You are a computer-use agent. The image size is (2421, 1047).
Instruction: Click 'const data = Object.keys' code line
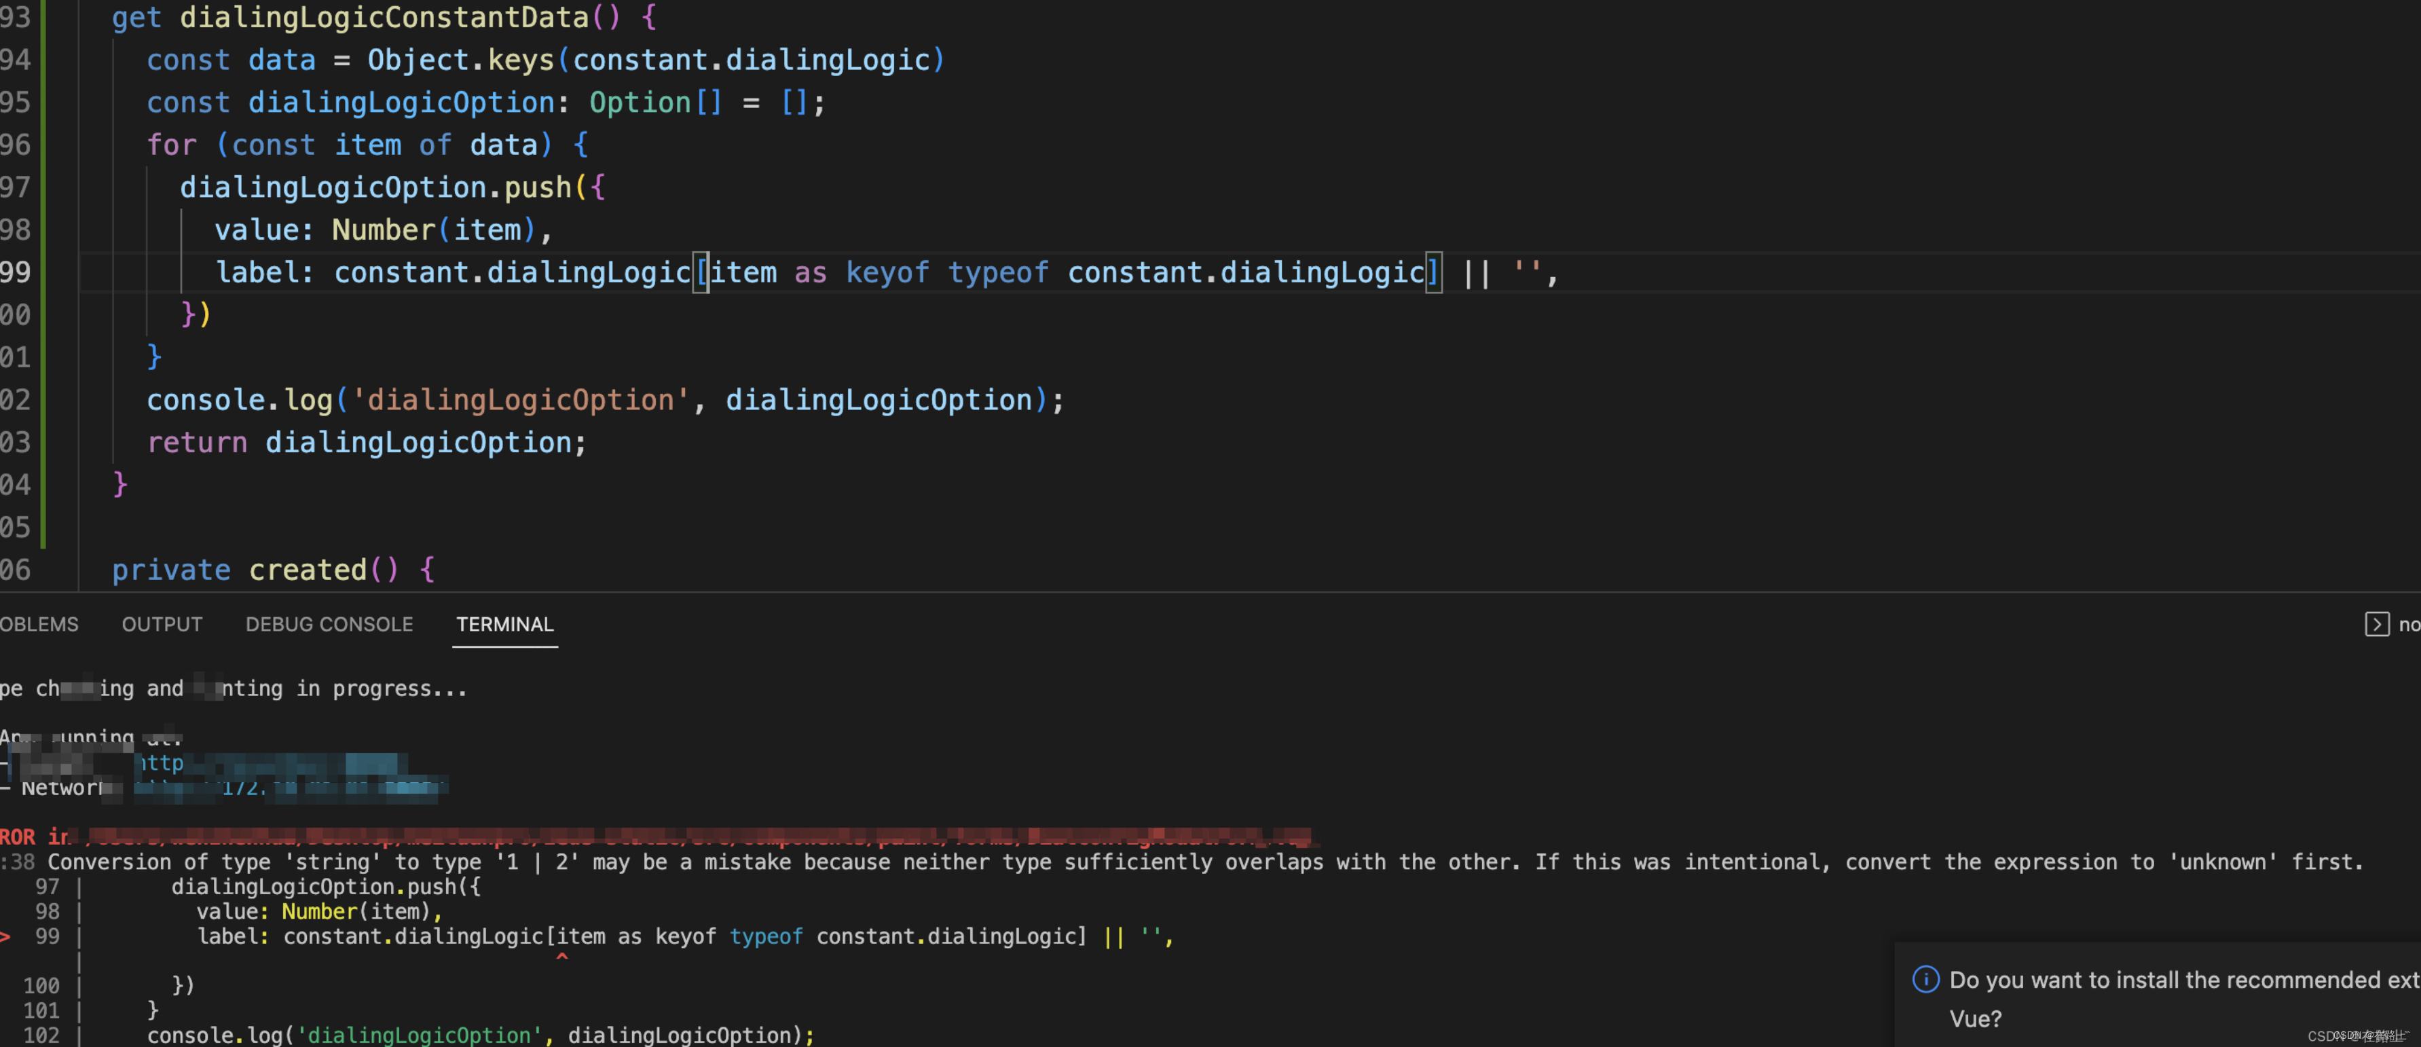click(545, 60)
